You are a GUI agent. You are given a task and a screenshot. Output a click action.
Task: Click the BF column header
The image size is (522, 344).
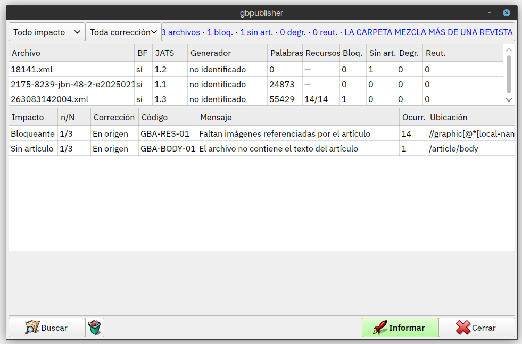pyautogui.click(x=144, y=53)
